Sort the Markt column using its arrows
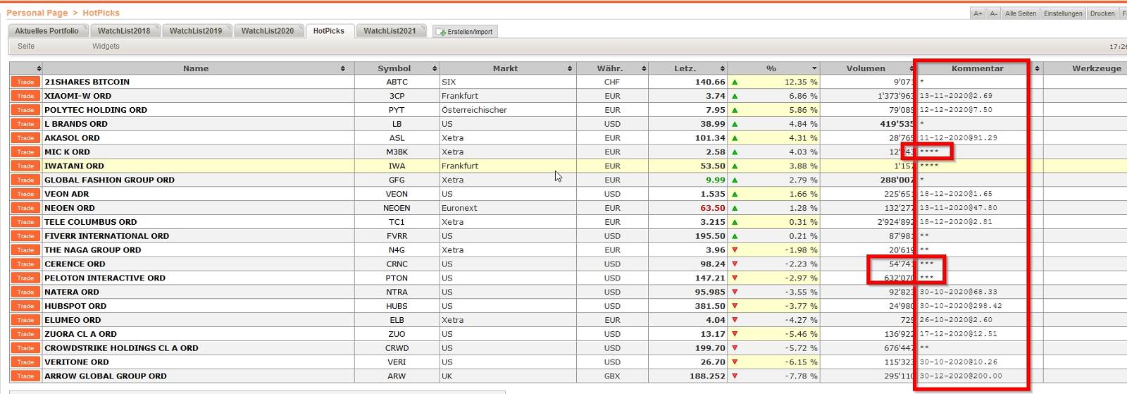 (x=570, y=68)
